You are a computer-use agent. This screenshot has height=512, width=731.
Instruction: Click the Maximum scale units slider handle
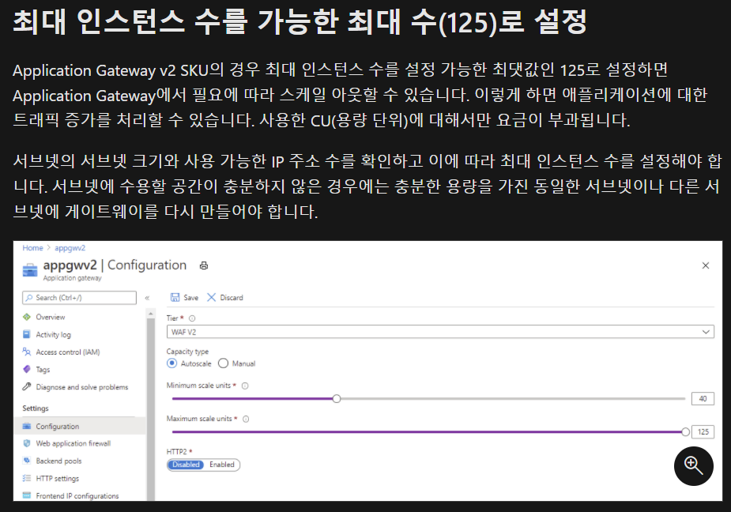click(x=685, y=431)
